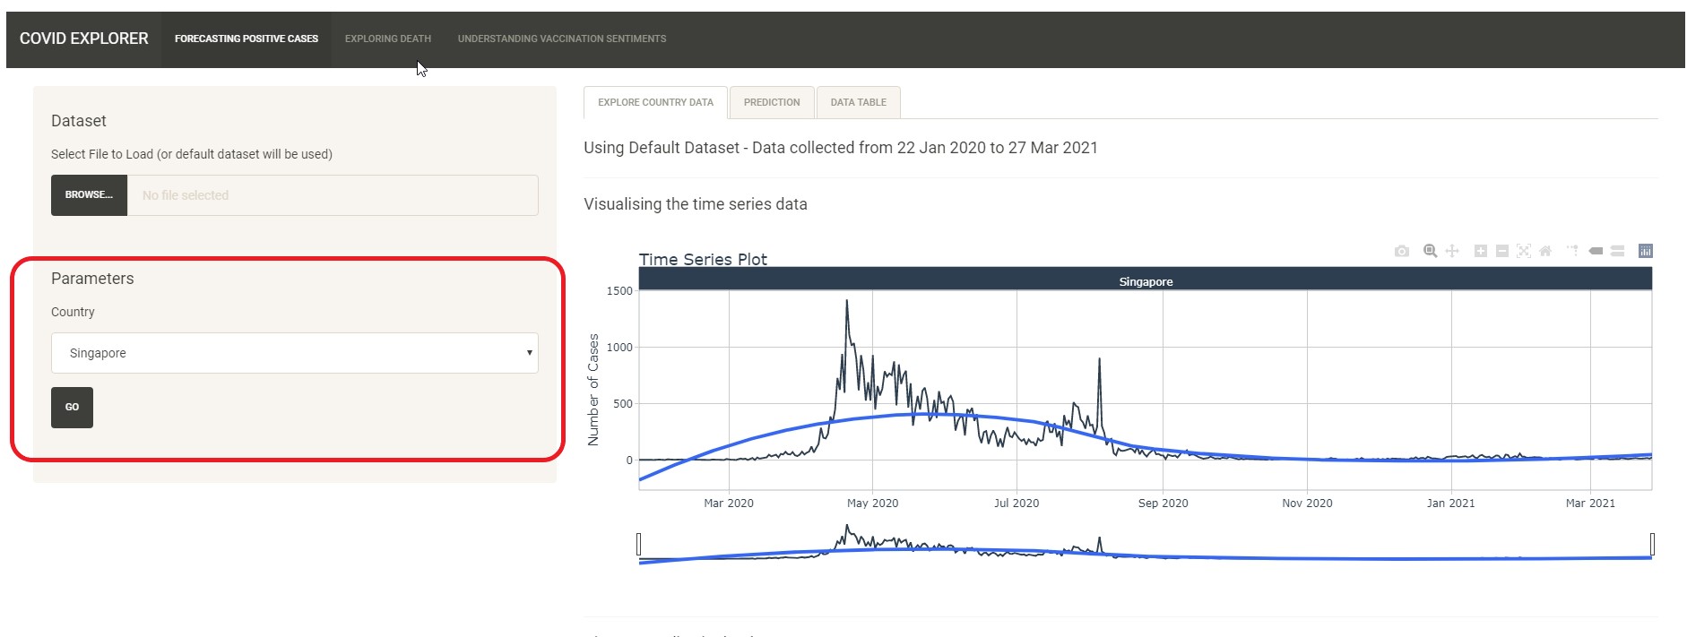
Task: Select the Pan tool in plot toolbar
Action: tap(1452, 252)
